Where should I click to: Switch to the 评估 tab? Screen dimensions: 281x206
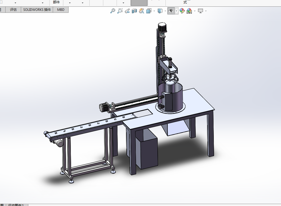click(13, 10)
